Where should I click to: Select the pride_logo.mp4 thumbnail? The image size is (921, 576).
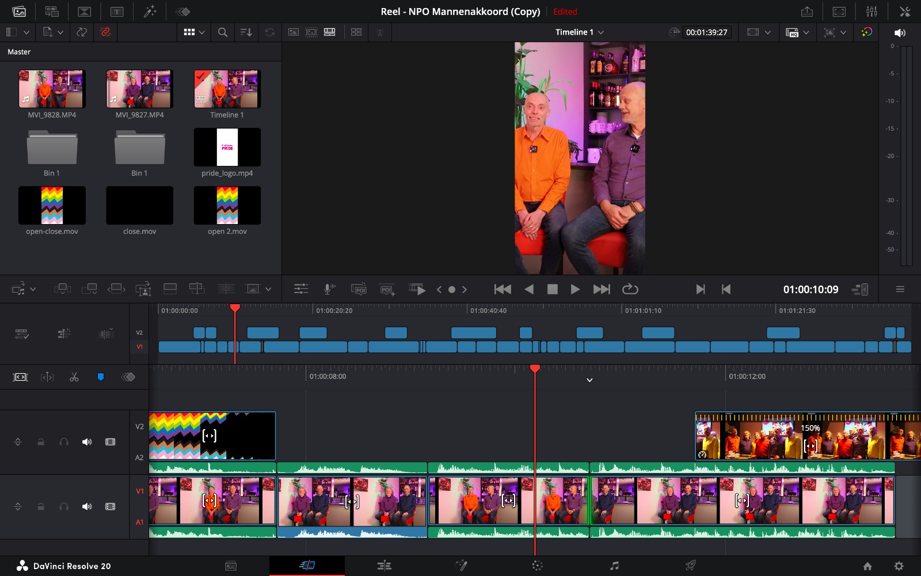coord(227,147)
